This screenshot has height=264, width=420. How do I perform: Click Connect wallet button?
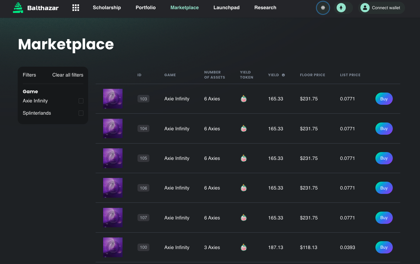coord(382,8)
